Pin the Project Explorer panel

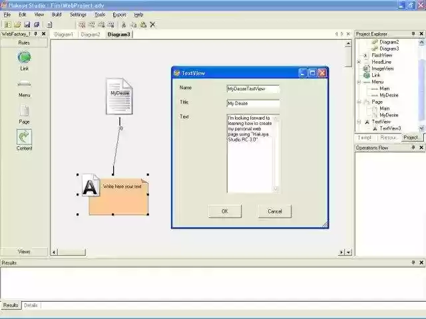pyautogui.click(x=413, y=34)
